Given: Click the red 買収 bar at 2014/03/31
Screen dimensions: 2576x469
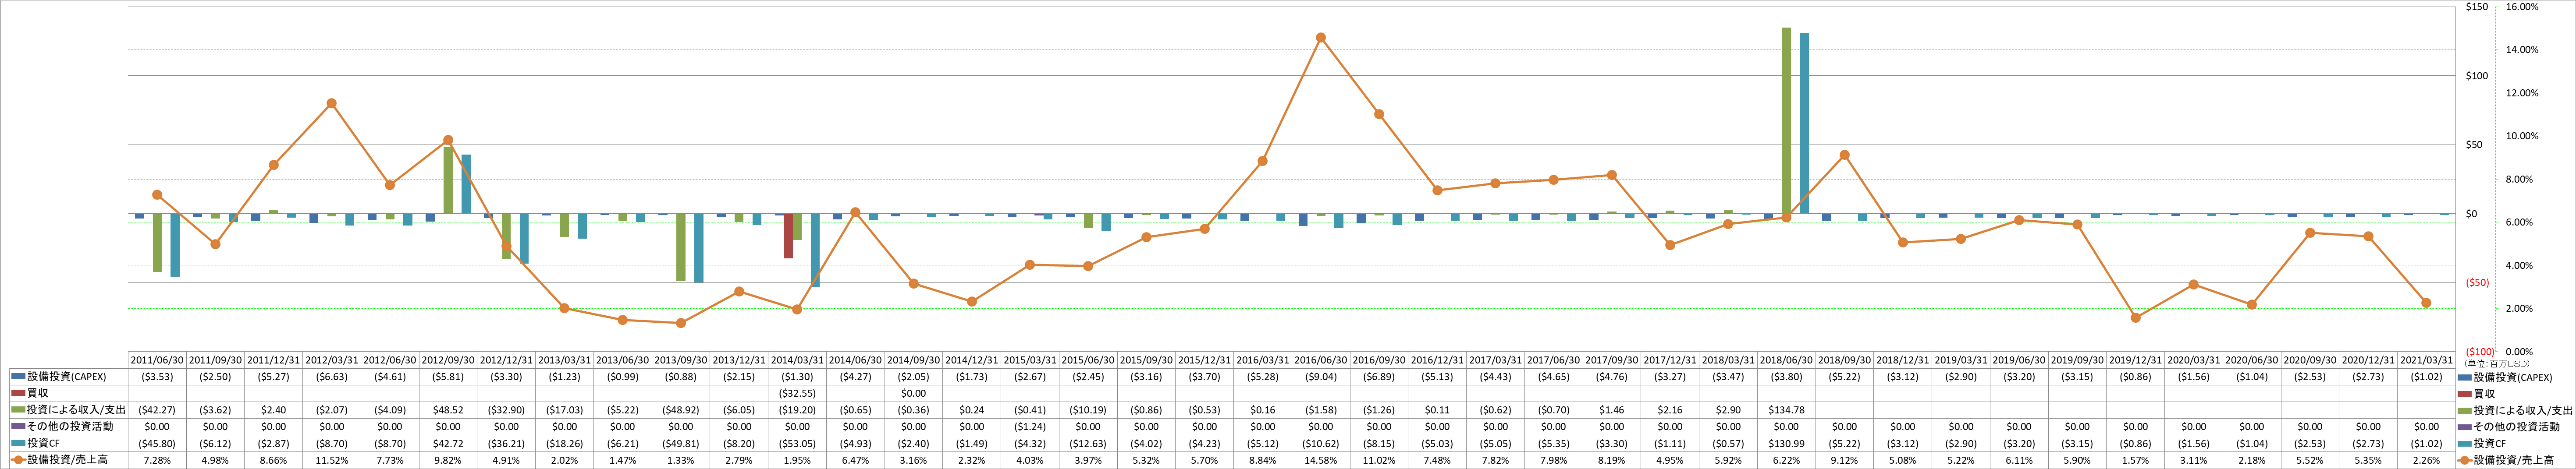Looking at the screenshot, I should point(789,236).
